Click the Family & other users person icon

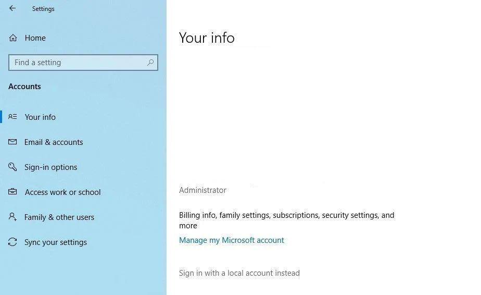13,217
